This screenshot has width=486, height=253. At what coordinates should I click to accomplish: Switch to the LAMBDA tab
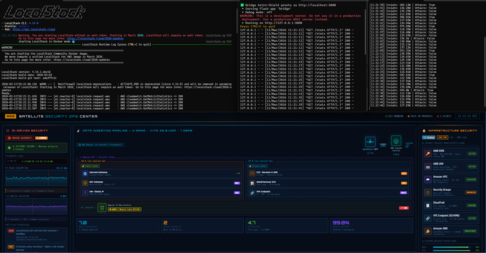pyautogui.click(x=41, y=138)
